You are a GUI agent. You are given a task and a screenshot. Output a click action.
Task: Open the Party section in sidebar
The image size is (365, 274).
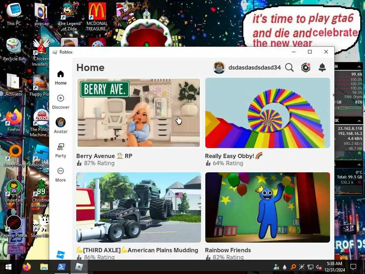coord(61,151)
